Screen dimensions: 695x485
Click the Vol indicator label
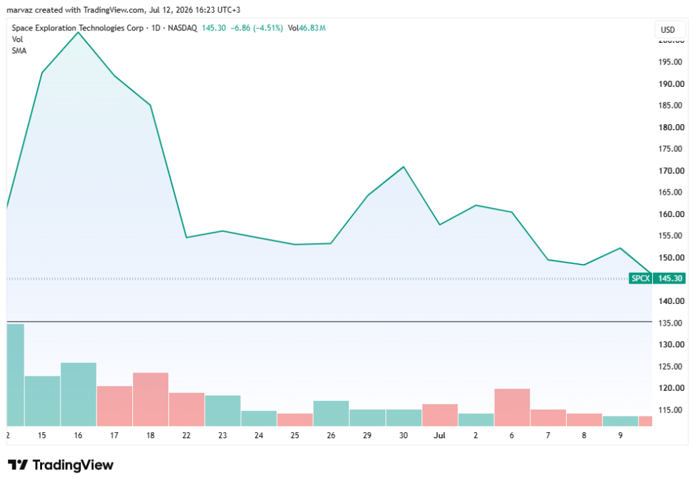click(17, 39)
